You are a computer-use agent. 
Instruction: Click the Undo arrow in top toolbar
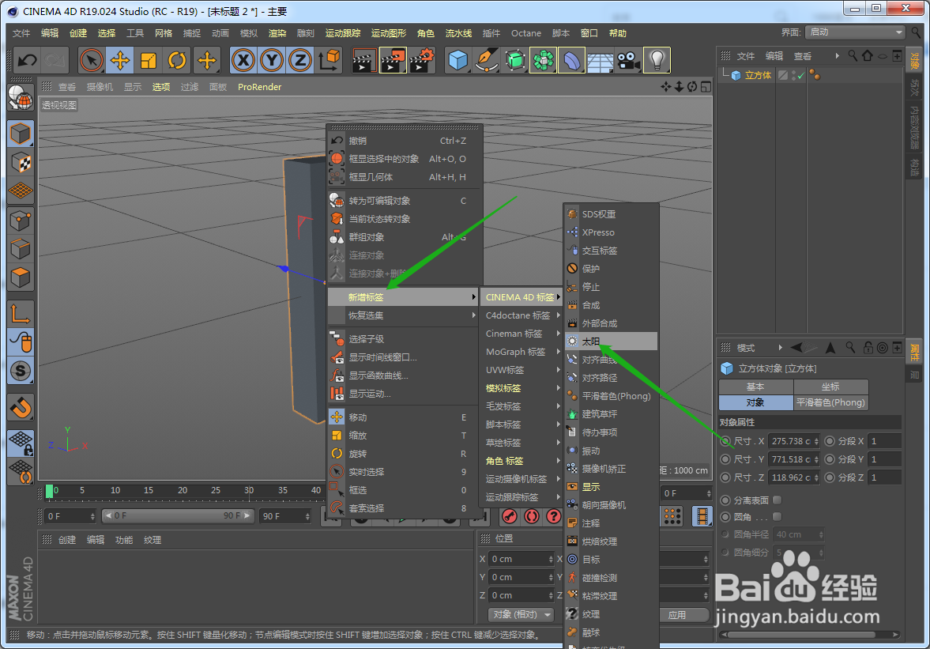tap(28, 61)
